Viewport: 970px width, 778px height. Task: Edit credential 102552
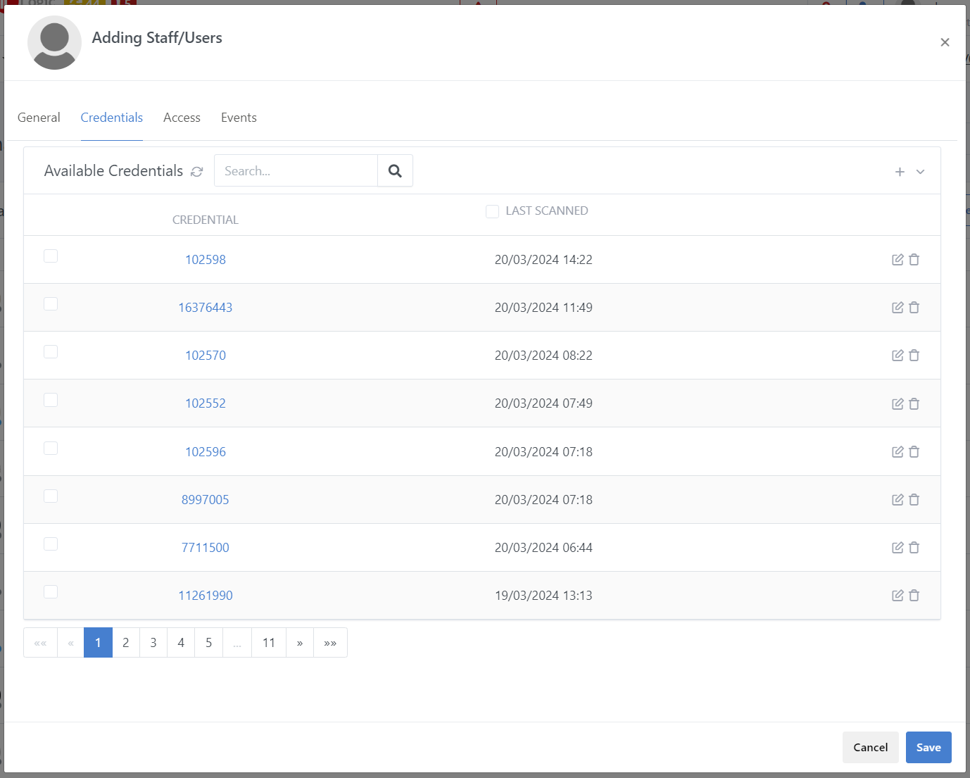(x=897, y=404)
